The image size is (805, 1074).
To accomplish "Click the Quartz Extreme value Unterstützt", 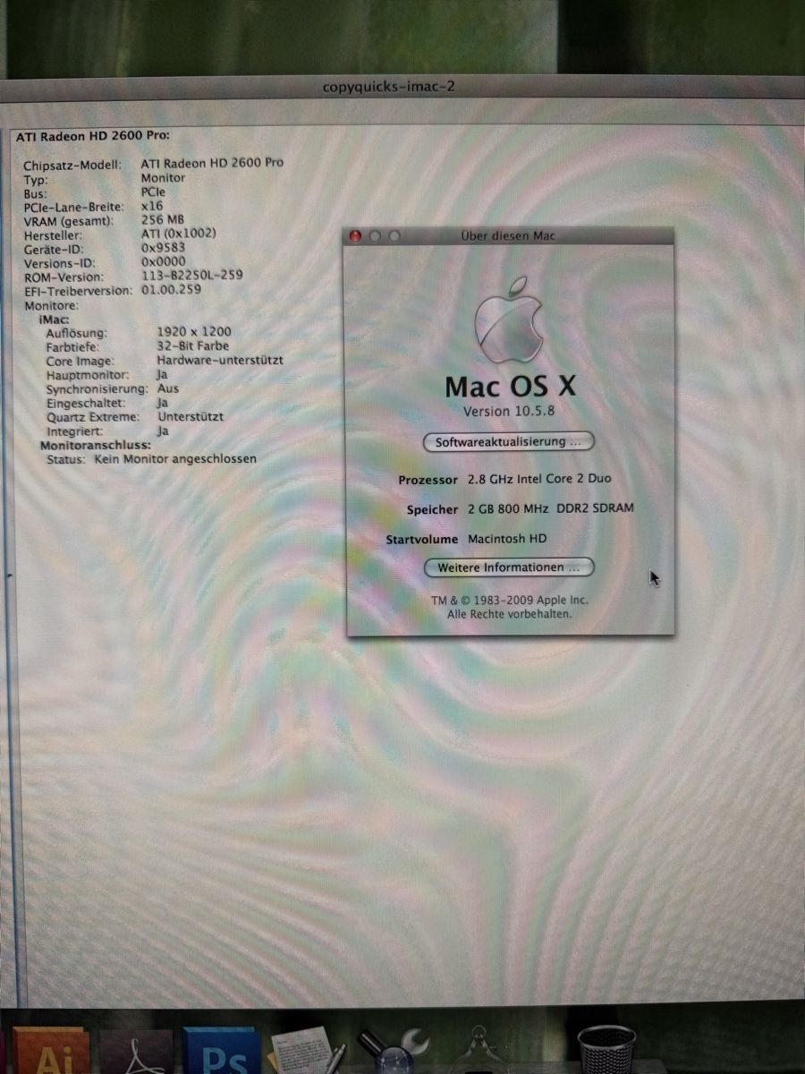I will [x=191, y=417].
